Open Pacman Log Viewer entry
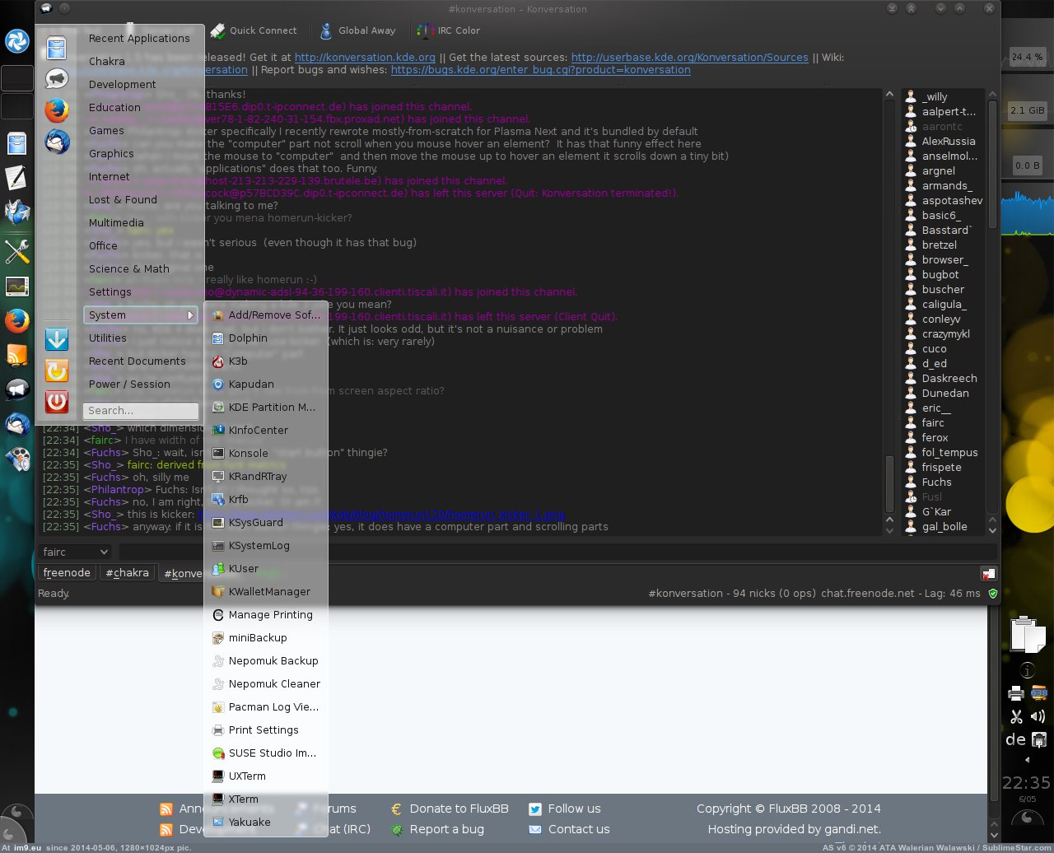 click(x=266, y=707)
